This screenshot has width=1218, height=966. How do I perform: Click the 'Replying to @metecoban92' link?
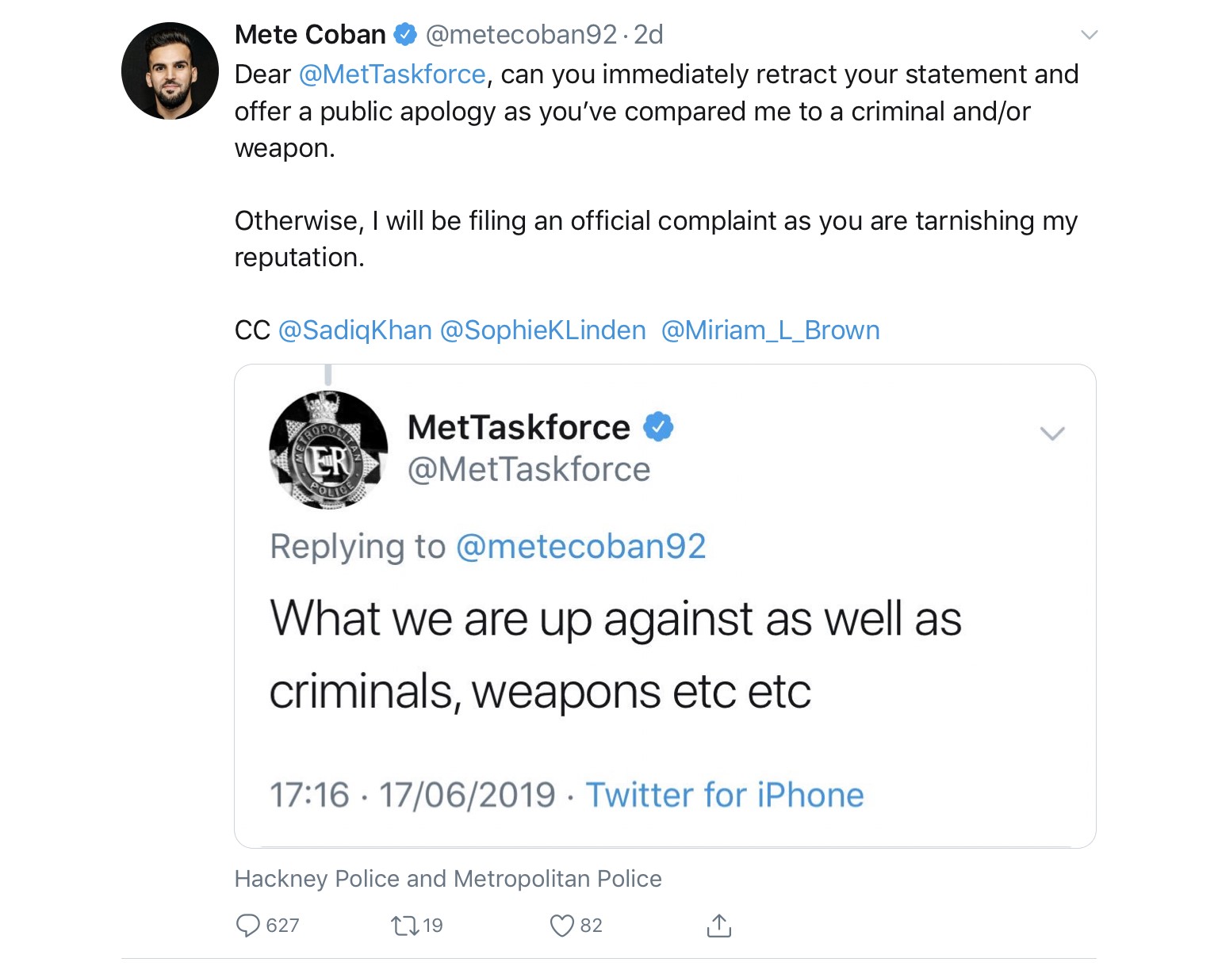(580, 546)
